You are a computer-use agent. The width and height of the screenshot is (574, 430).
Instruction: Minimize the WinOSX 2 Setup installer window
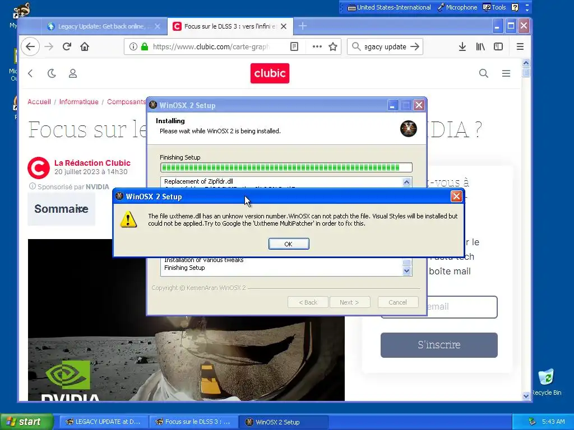coord(392,105)
